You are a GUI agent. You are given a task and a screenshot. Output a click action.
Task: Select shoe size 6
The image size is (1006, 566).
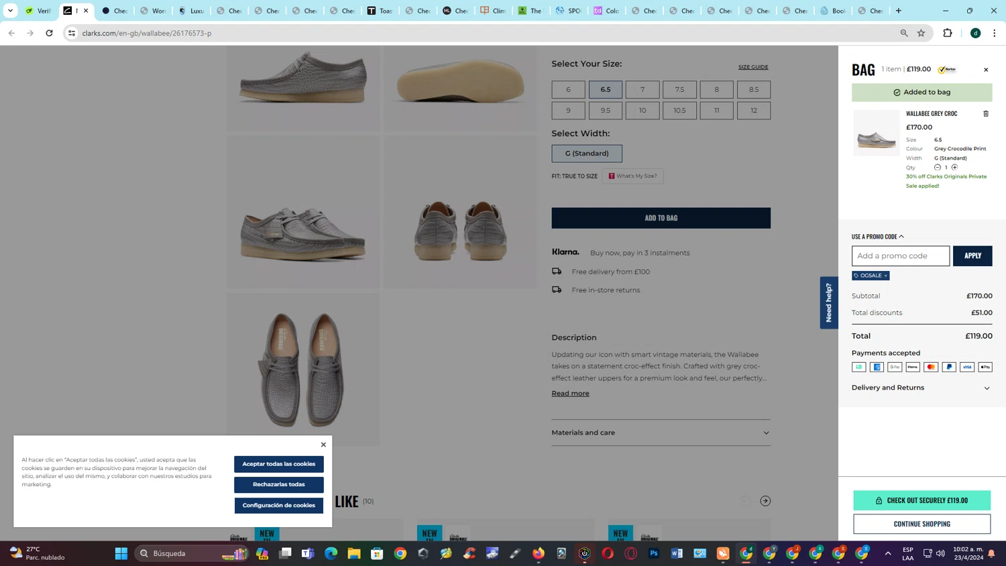(568, 89)
